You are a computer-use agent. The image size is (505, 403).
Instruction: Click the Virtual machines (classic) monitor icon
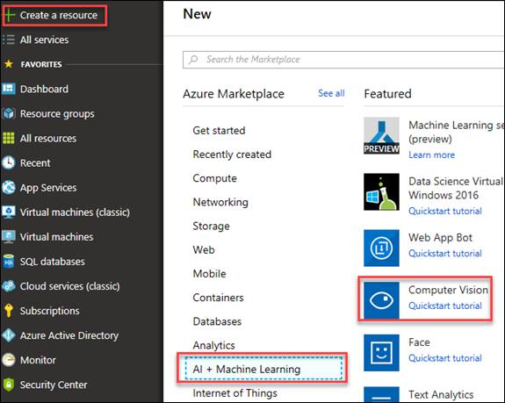[x=9, y=212]
